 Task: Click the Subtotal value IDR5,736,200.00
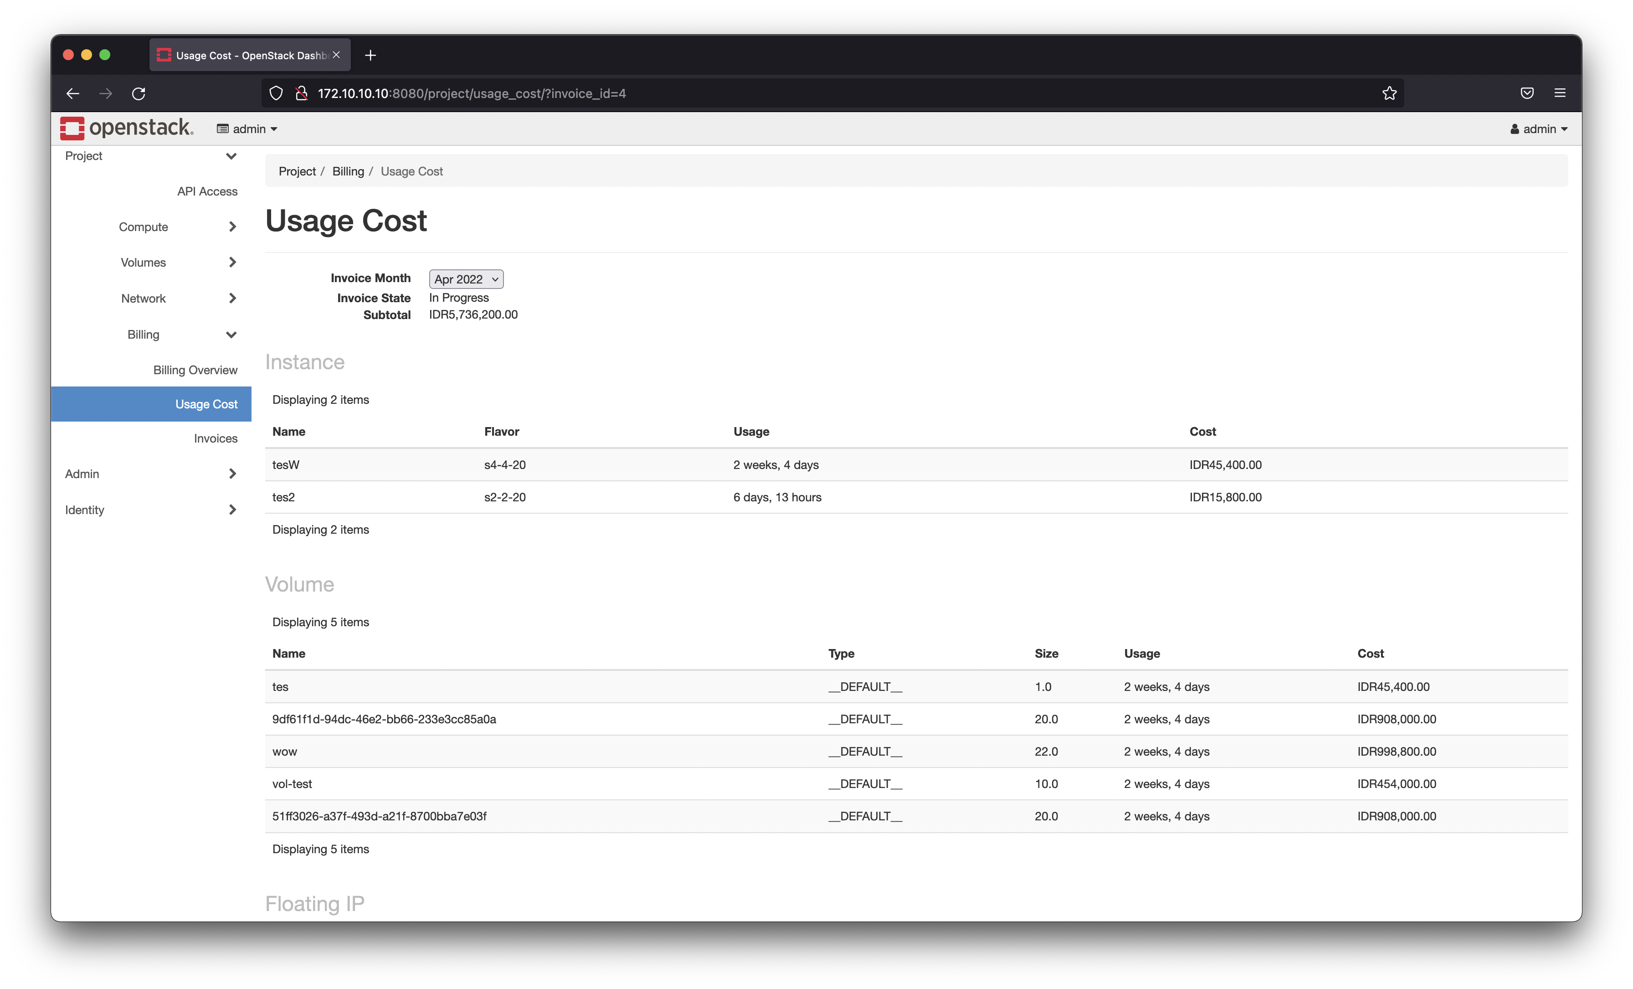(x=473, y=314)
